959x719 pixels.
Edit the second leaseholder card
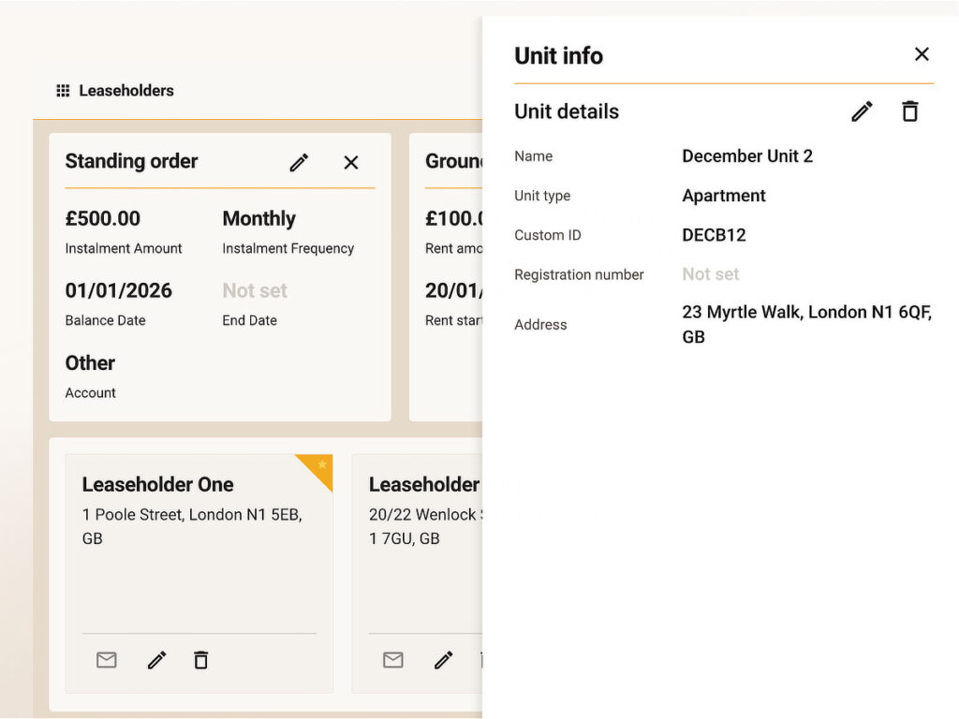pyautogui.click(x=443, y=660)
